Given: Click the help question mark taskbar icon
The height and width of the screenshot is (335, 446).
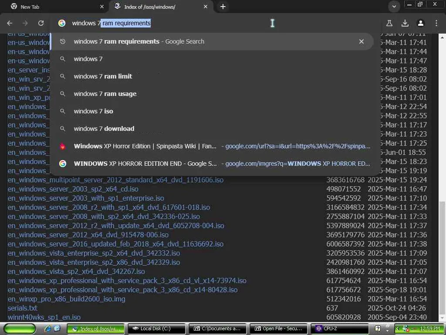Looking at the screenshot, I should coord(378,329).
